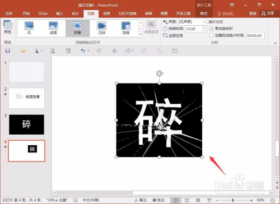
Task: Increase auto-advance time with up stepper
Action: click(265, 34)
